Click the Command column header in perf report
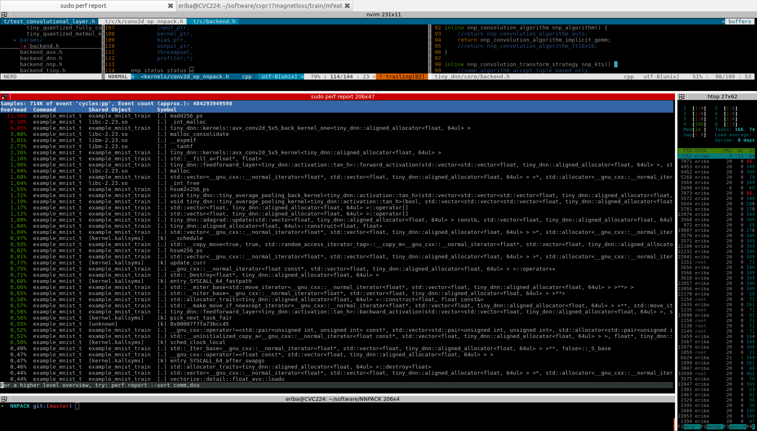 click(x=44, y=110)
